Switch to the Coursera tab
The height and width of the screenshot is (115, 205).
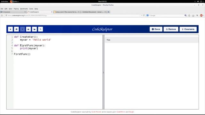(13, 12)
